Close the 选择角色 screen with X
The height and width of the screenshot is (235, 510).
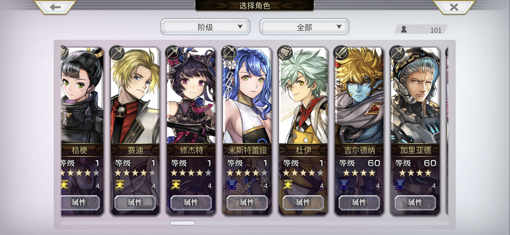454,7
